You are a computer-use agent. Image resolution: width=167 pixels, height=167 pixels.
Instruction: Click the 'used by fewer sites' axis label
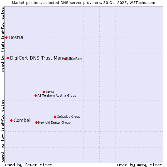(x=29, y=165)
